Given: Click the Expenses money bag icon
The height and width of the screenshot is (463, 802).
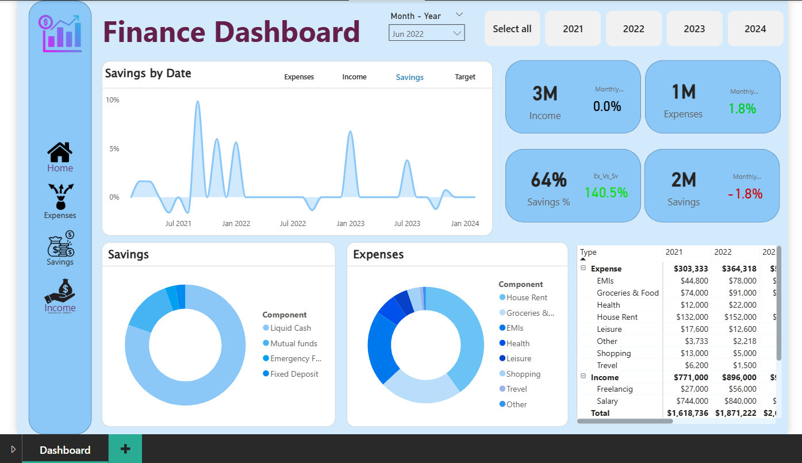Looking at the screenshot, I should pyautogui.click(x=60, y=196).
